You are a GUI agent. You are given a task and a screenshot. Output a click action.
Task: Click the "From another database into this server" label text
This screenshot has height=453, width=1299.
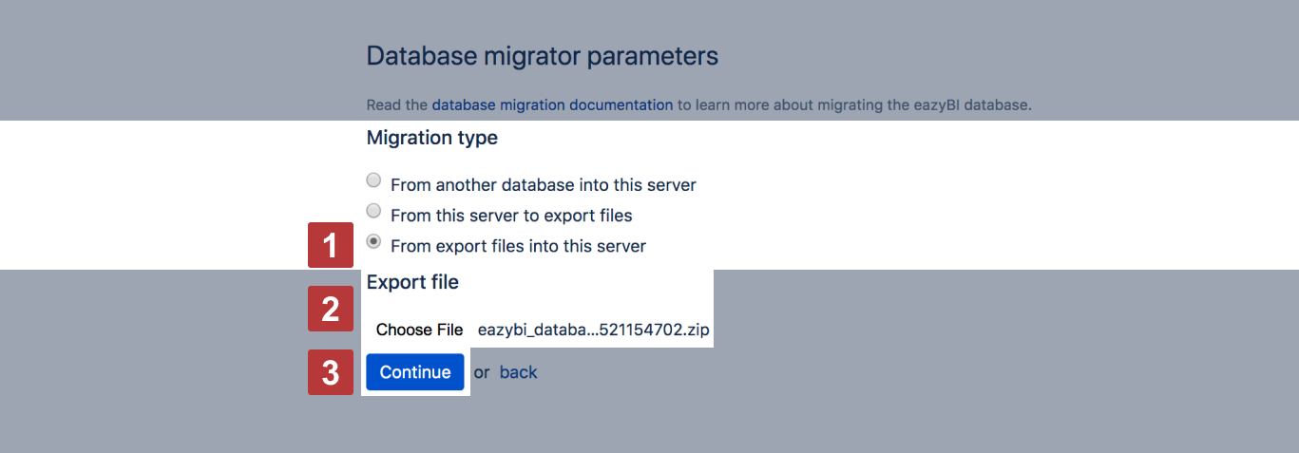[543, 184]
